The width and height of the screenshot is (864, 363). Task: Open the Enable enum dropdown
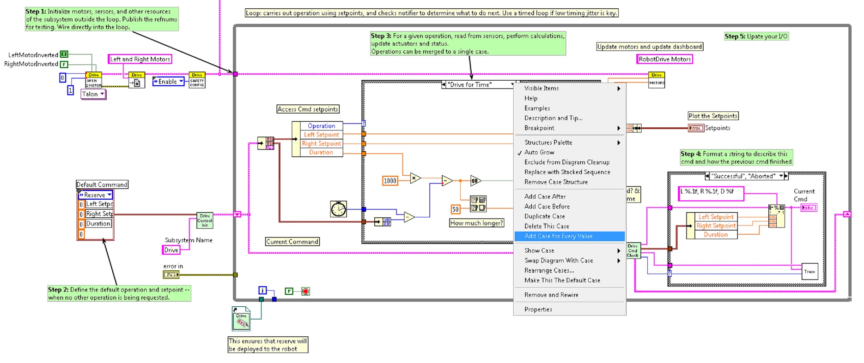click(x=169, y=82)
